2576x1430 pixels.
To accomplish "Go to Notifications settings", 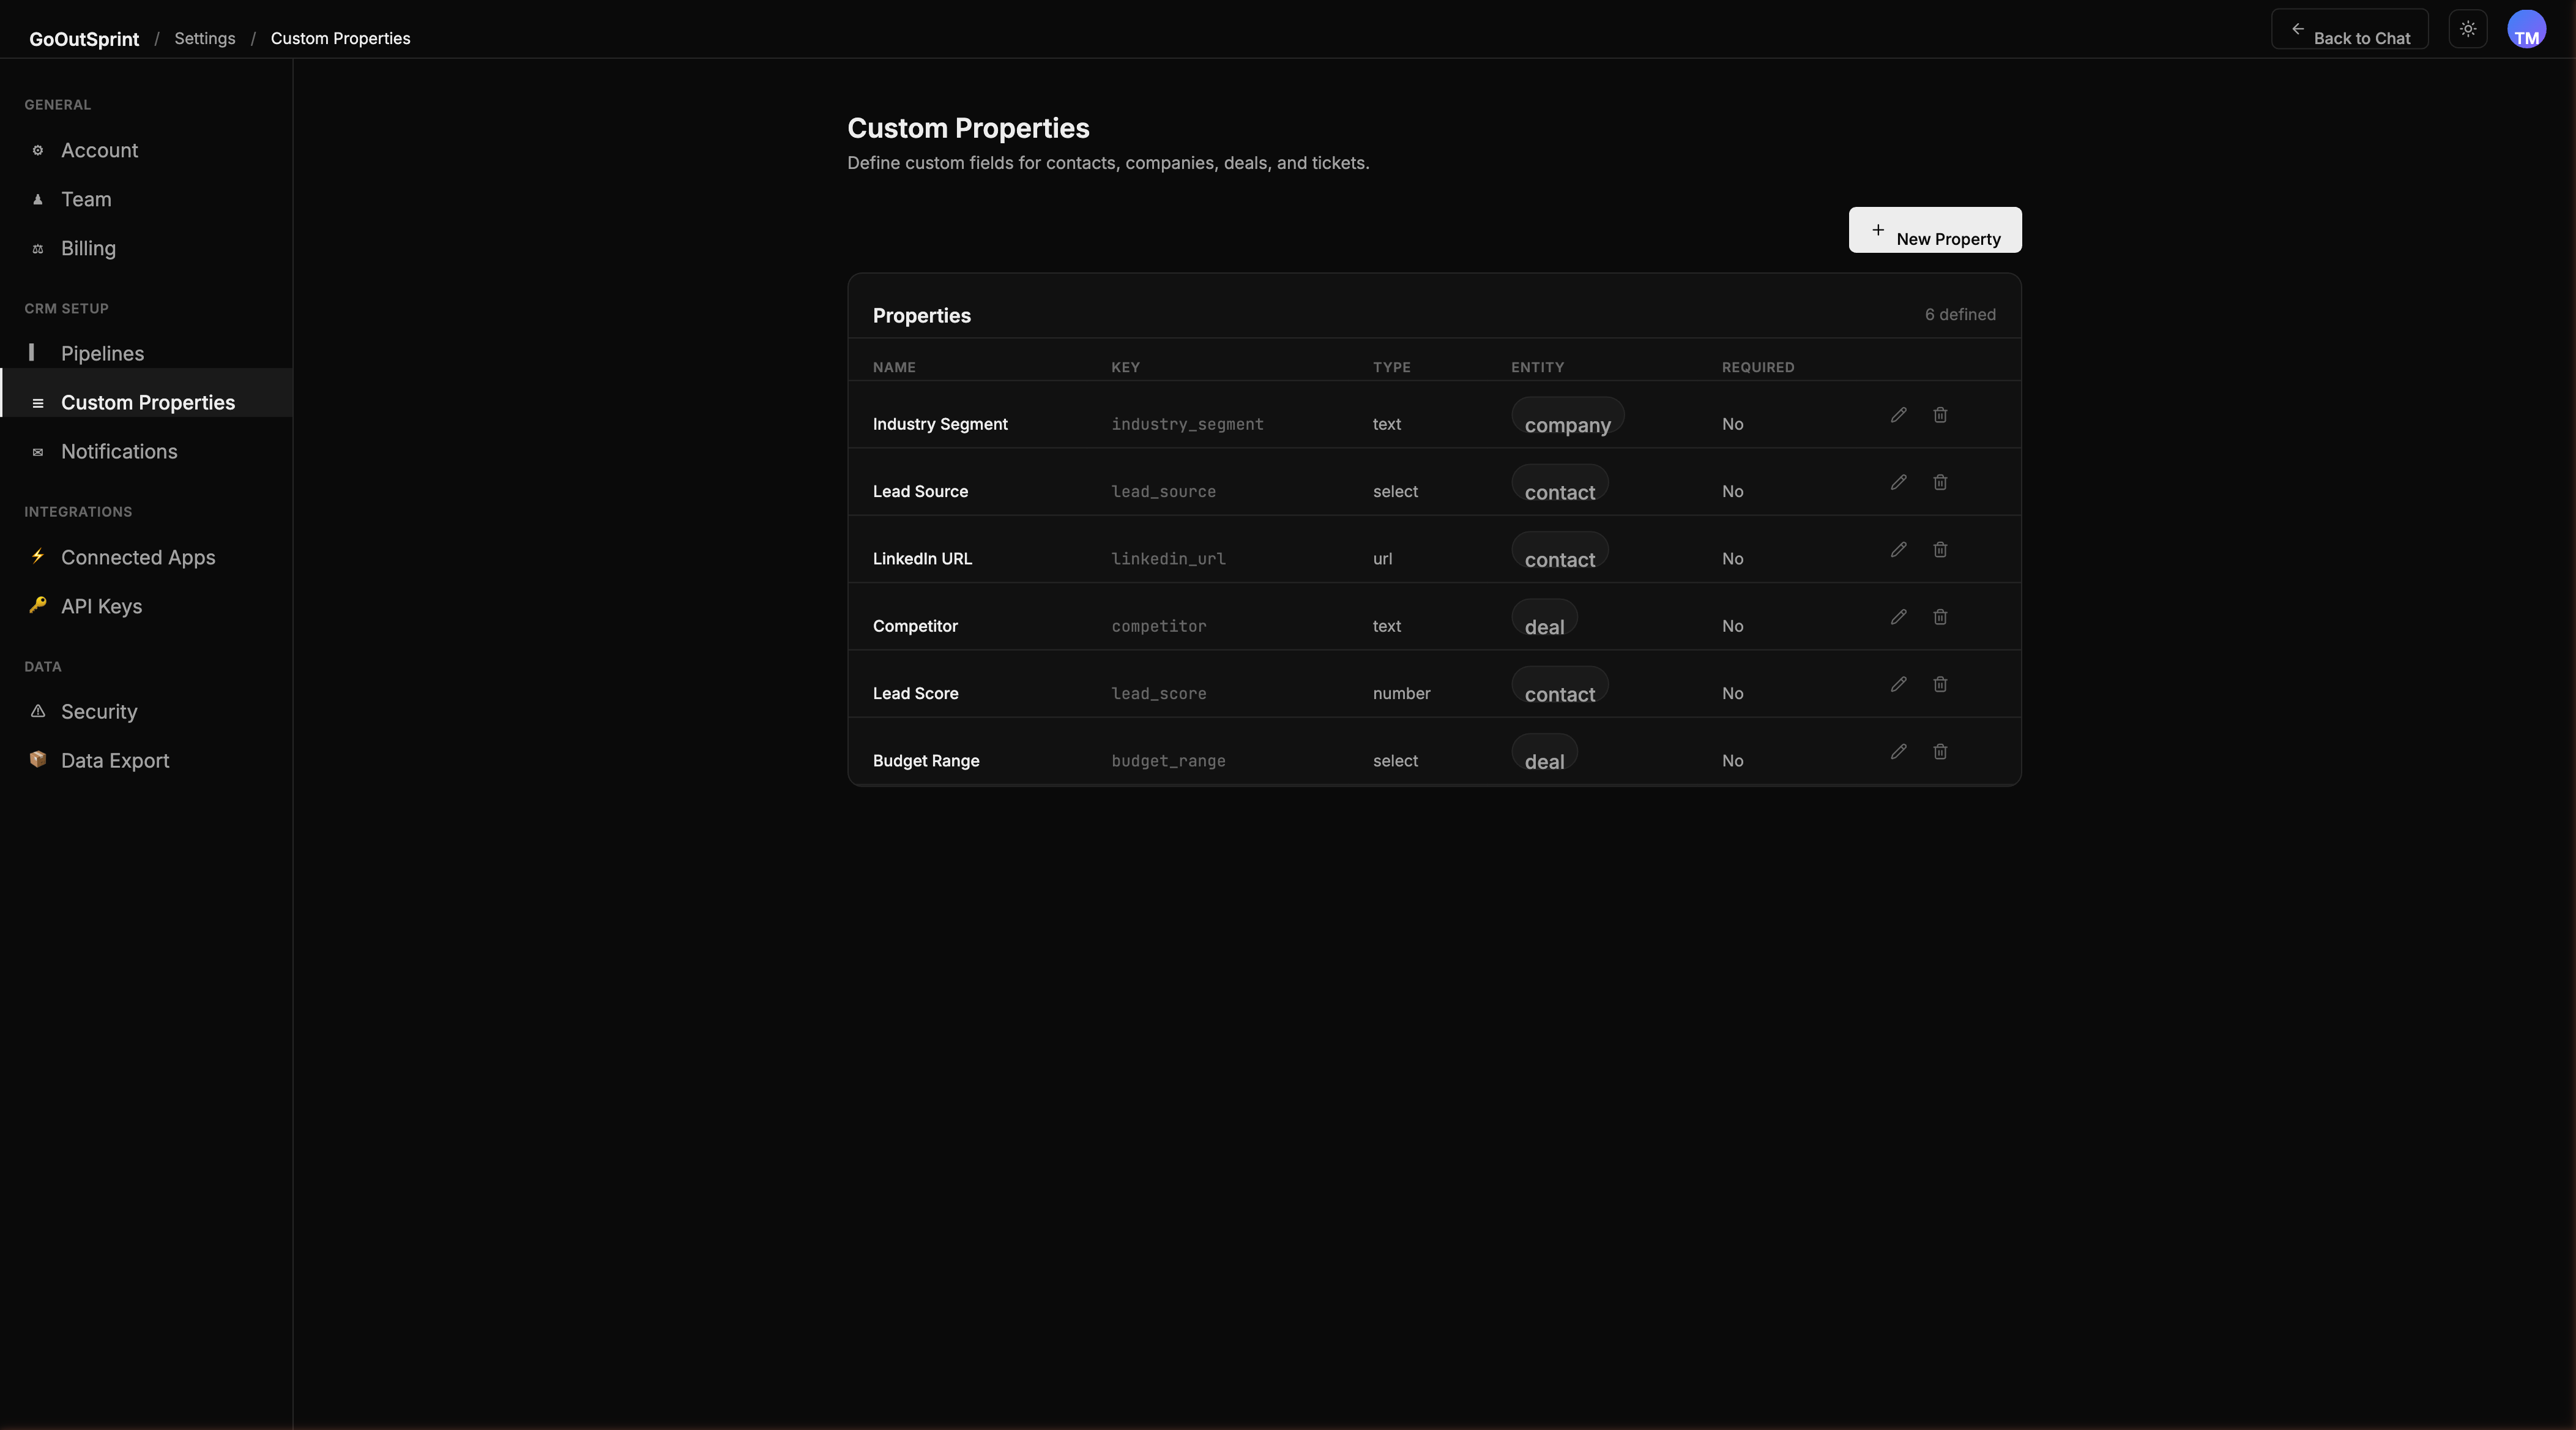I will tap(119, 451).
